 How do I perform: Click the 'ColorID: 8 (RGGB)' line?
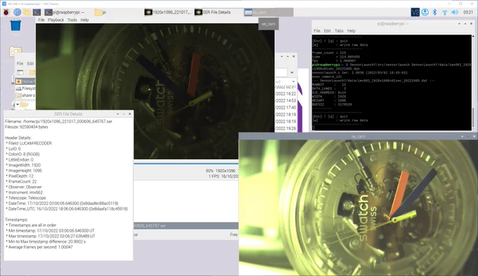(24, 154)
